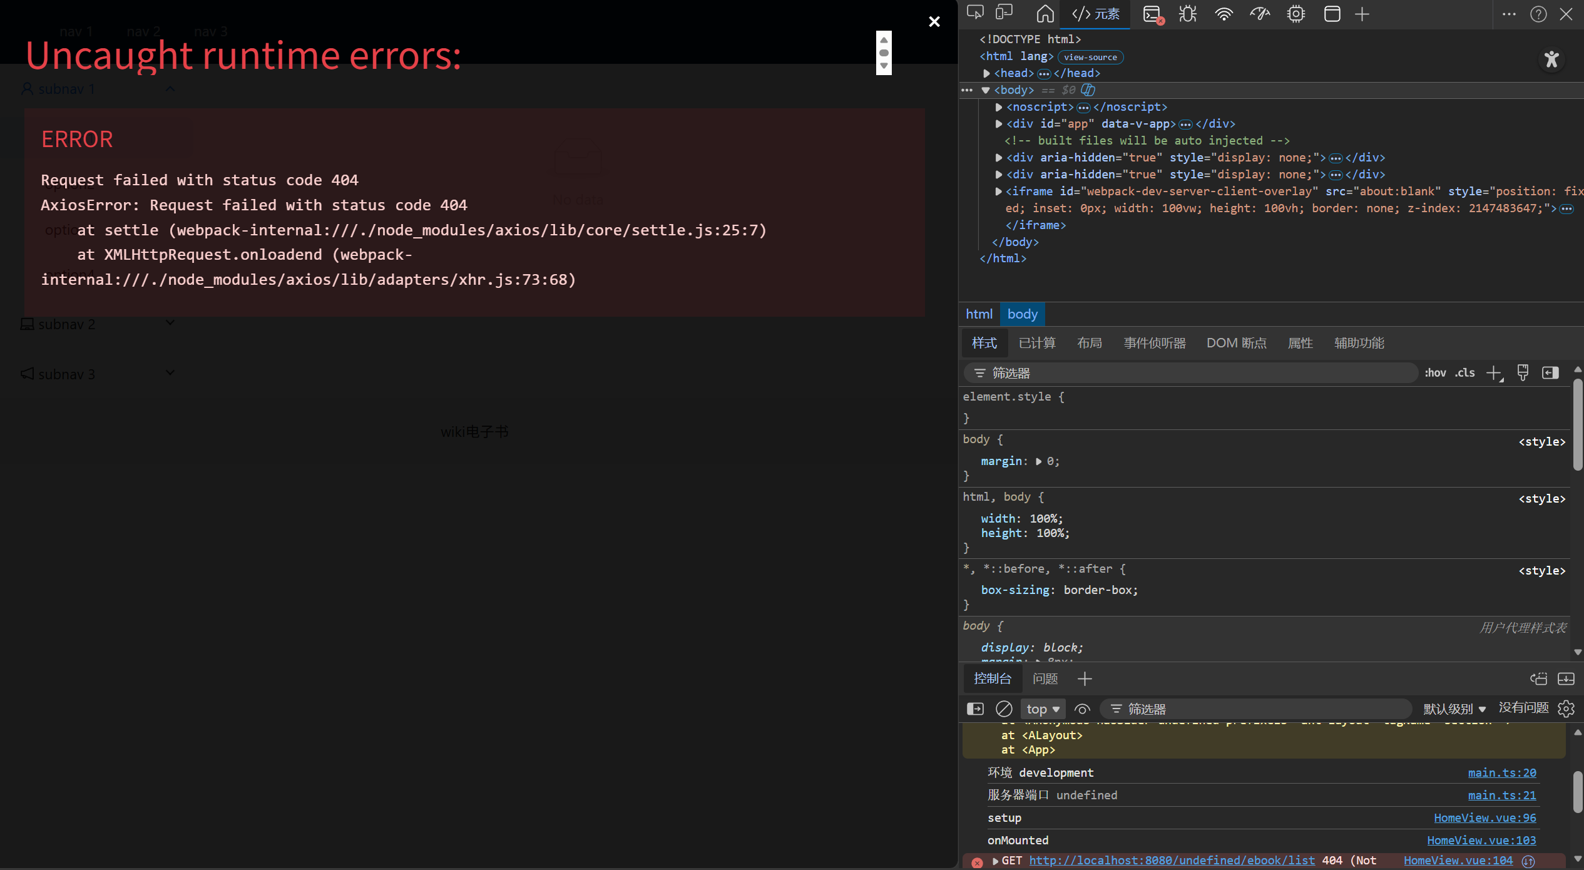Open HomeView.vue:96 source link
The image size is (1584, 870).
(1484, 818)
